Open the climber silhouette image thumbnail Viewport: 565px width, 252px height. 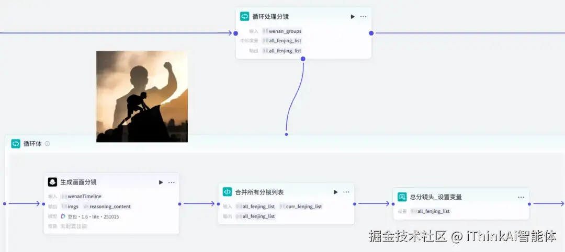(x=142, y=97)
